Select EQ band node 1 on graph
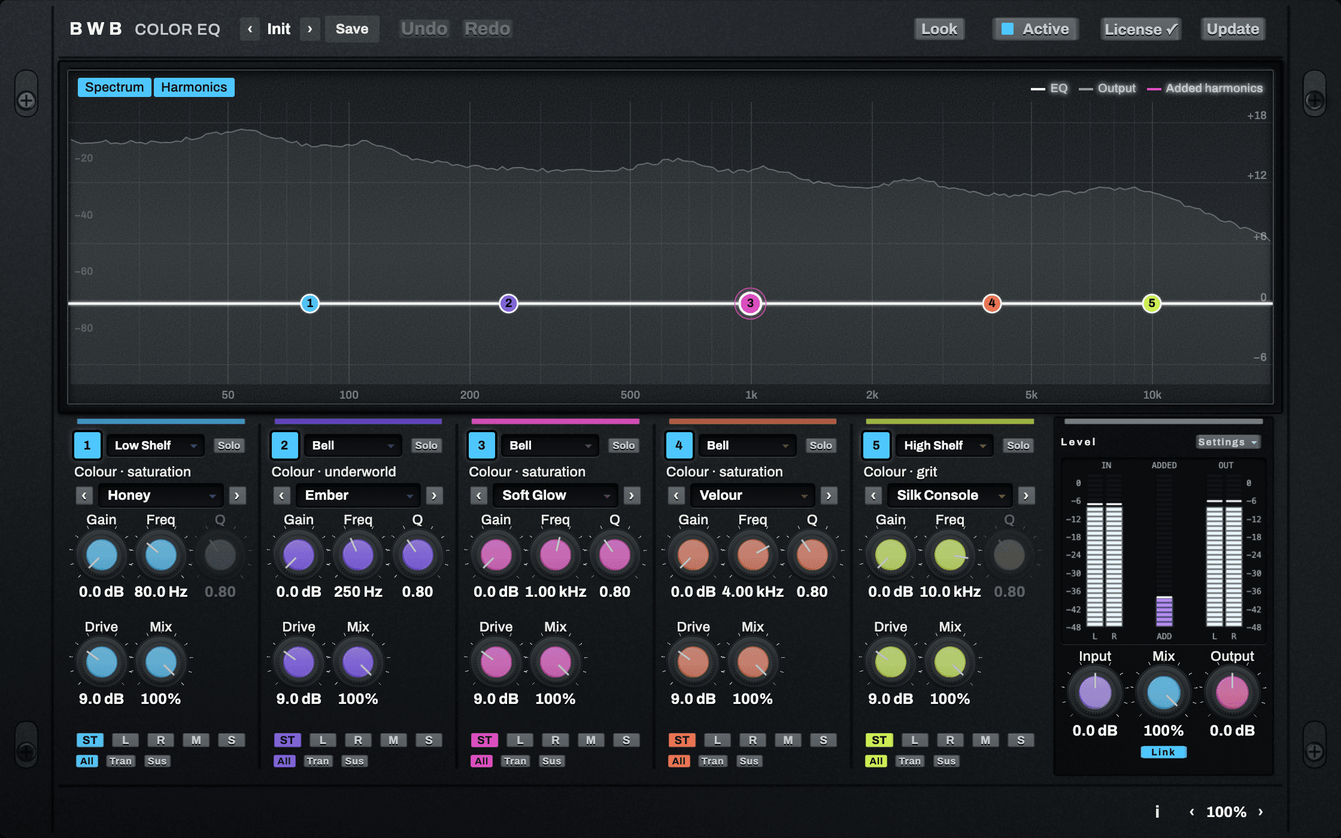This screenshot has height=838, width=1341. coord(310,303)
